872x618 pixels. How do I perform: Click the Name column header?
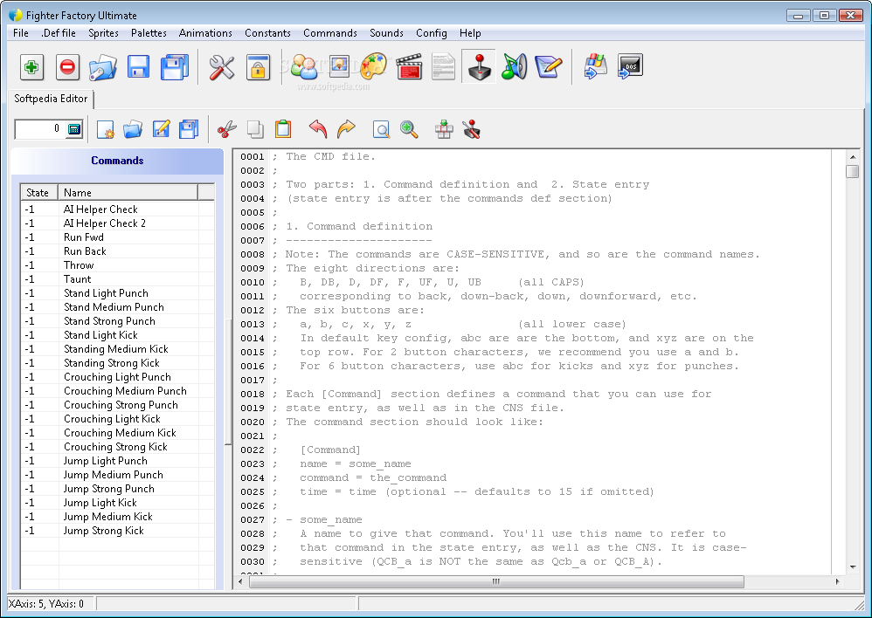pos(128,192)
